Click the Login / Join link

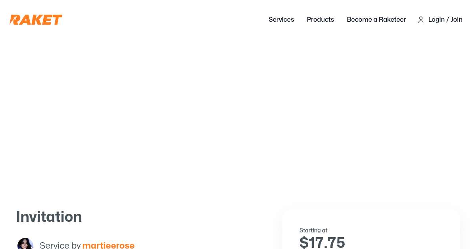coord(445,20)
